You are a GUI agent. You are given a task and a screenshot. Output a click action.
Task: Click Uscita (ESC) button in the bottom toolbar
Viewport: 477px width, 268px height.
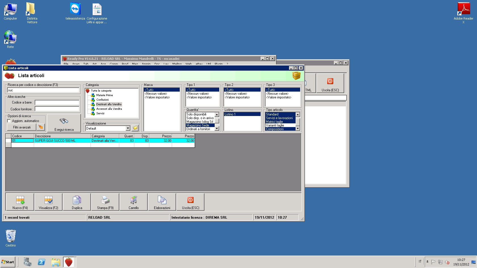click(x=191, y=202)
